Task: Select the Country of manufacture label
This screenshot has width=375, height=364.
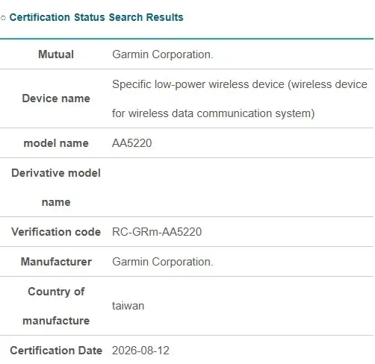Action: click(x=56, y=306)
